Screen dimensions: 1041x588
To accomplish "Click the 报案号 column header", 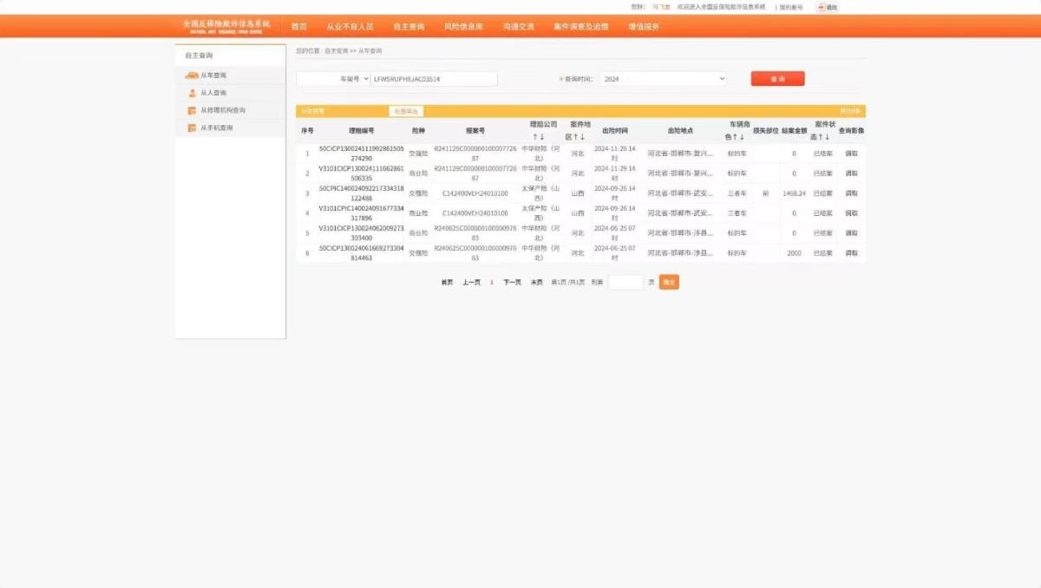I will pyautogui.click(x=475, y=131).
